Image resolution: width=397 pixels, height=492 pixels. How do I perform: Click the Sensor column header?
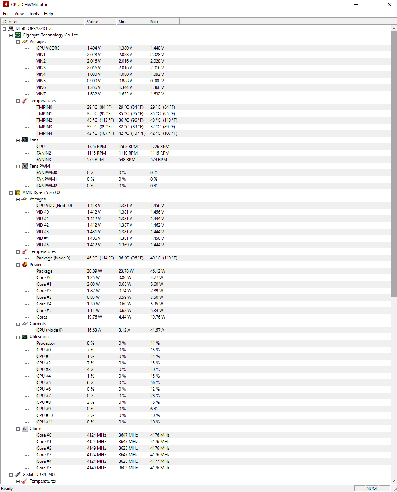coord(42,22)
